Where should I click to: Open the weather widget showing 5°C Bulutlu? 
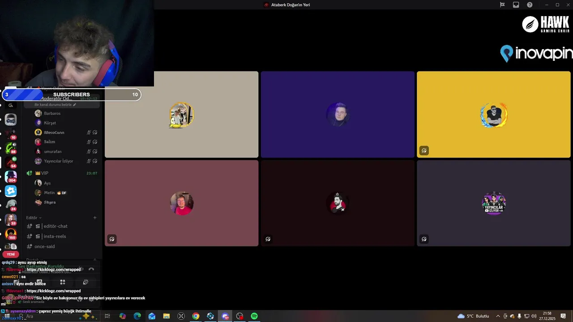pyautogui.click(x=473, y=316)
